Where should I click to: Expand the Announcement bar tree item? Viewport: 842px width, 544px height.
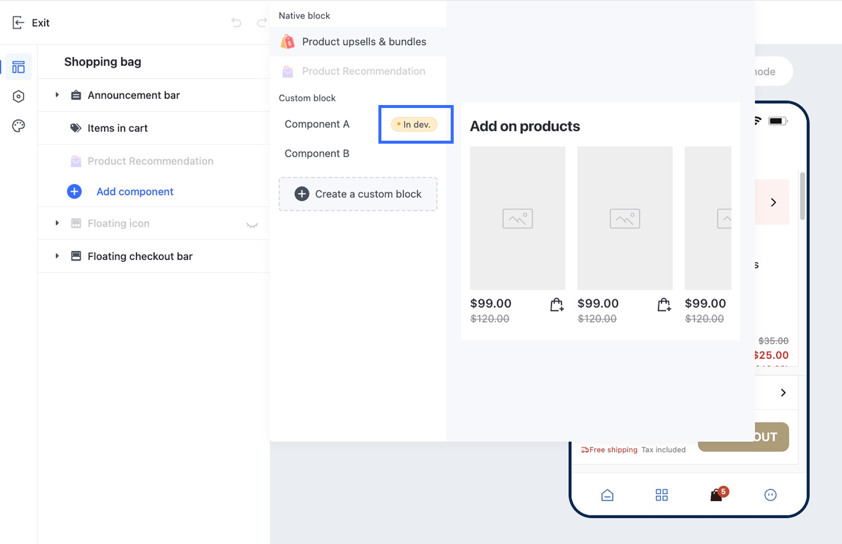(57, 95)
